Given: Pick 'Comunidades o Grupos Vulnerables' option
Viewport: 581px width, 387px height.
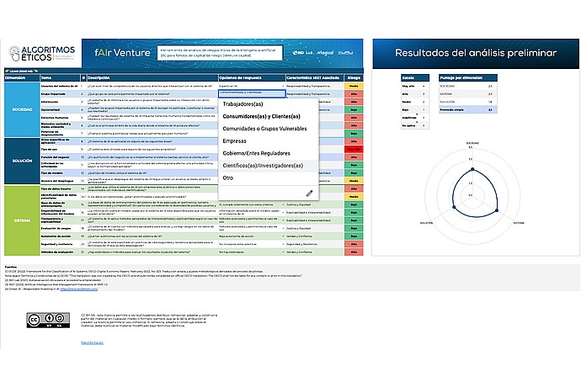Looking at the screenshot, I should click(269, 129).
